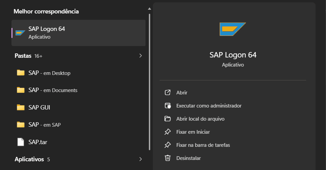
Task: Click folder icon for SAP - em Documents
Action: coord(21,90)
